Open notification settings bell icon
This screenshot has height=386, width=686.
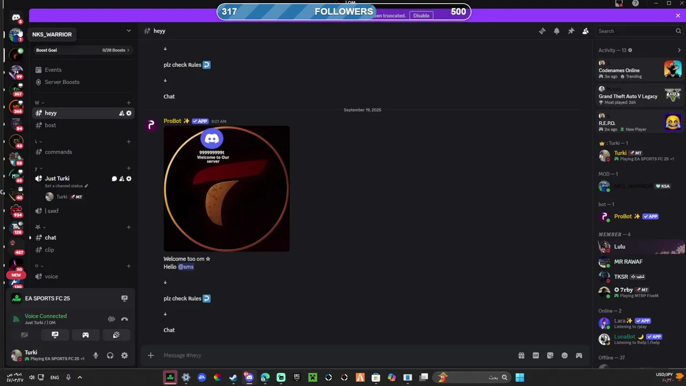pyautogui.click(x=557, y=31)
